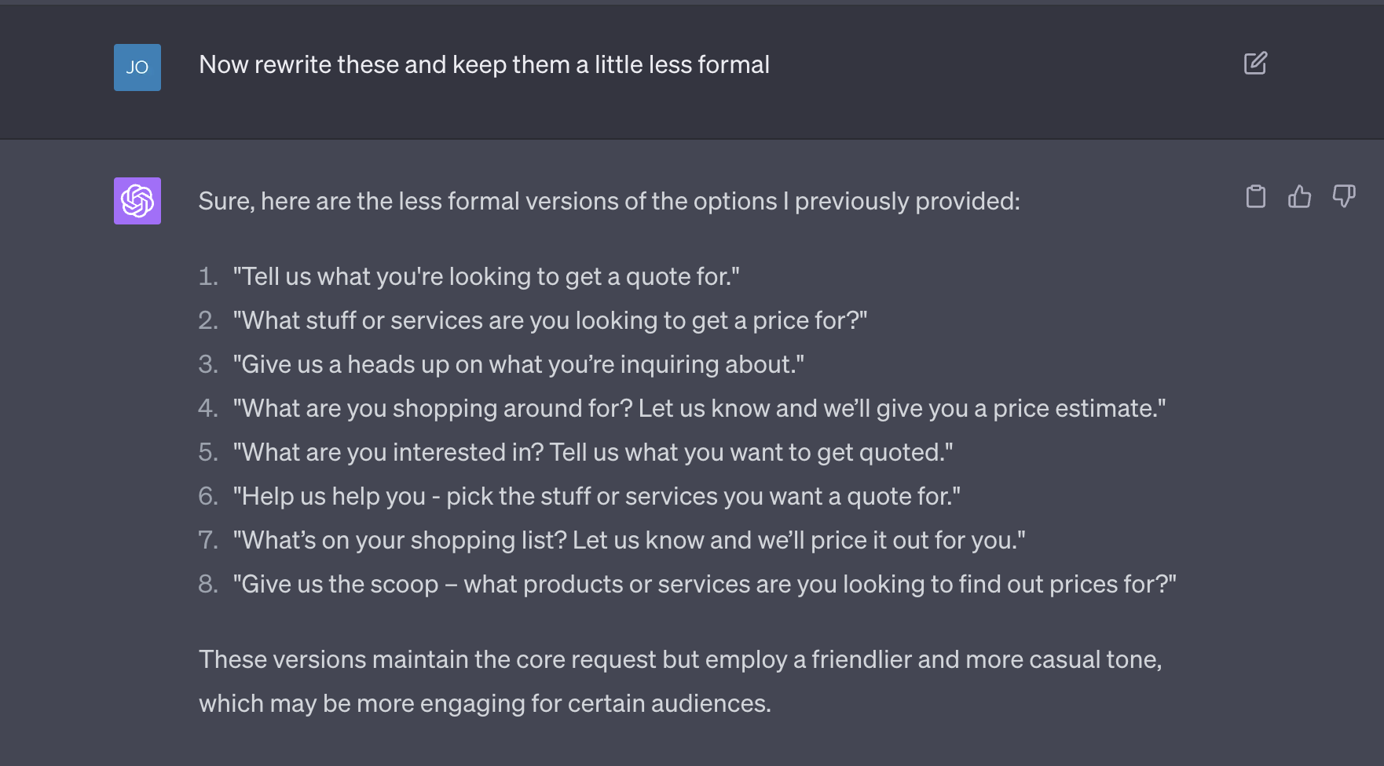The height and width of the screenshot is (766, 1384).
Task: Click the "Sure, here are the less formal versions" line
Action: point(609,201)
